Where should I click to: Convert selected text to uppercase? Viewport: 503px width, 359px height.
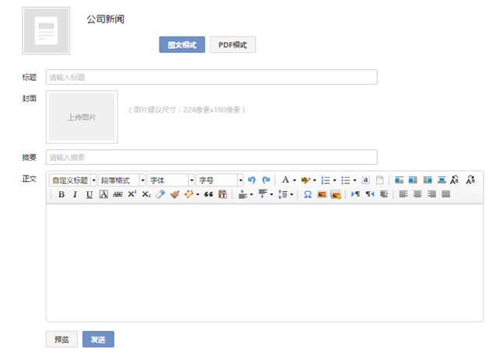[455, 180]
